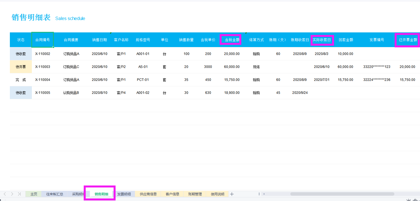This screenshot has height=201, width=420.
Task: Click the next sheet arrow icon
Action: point(12,194)
